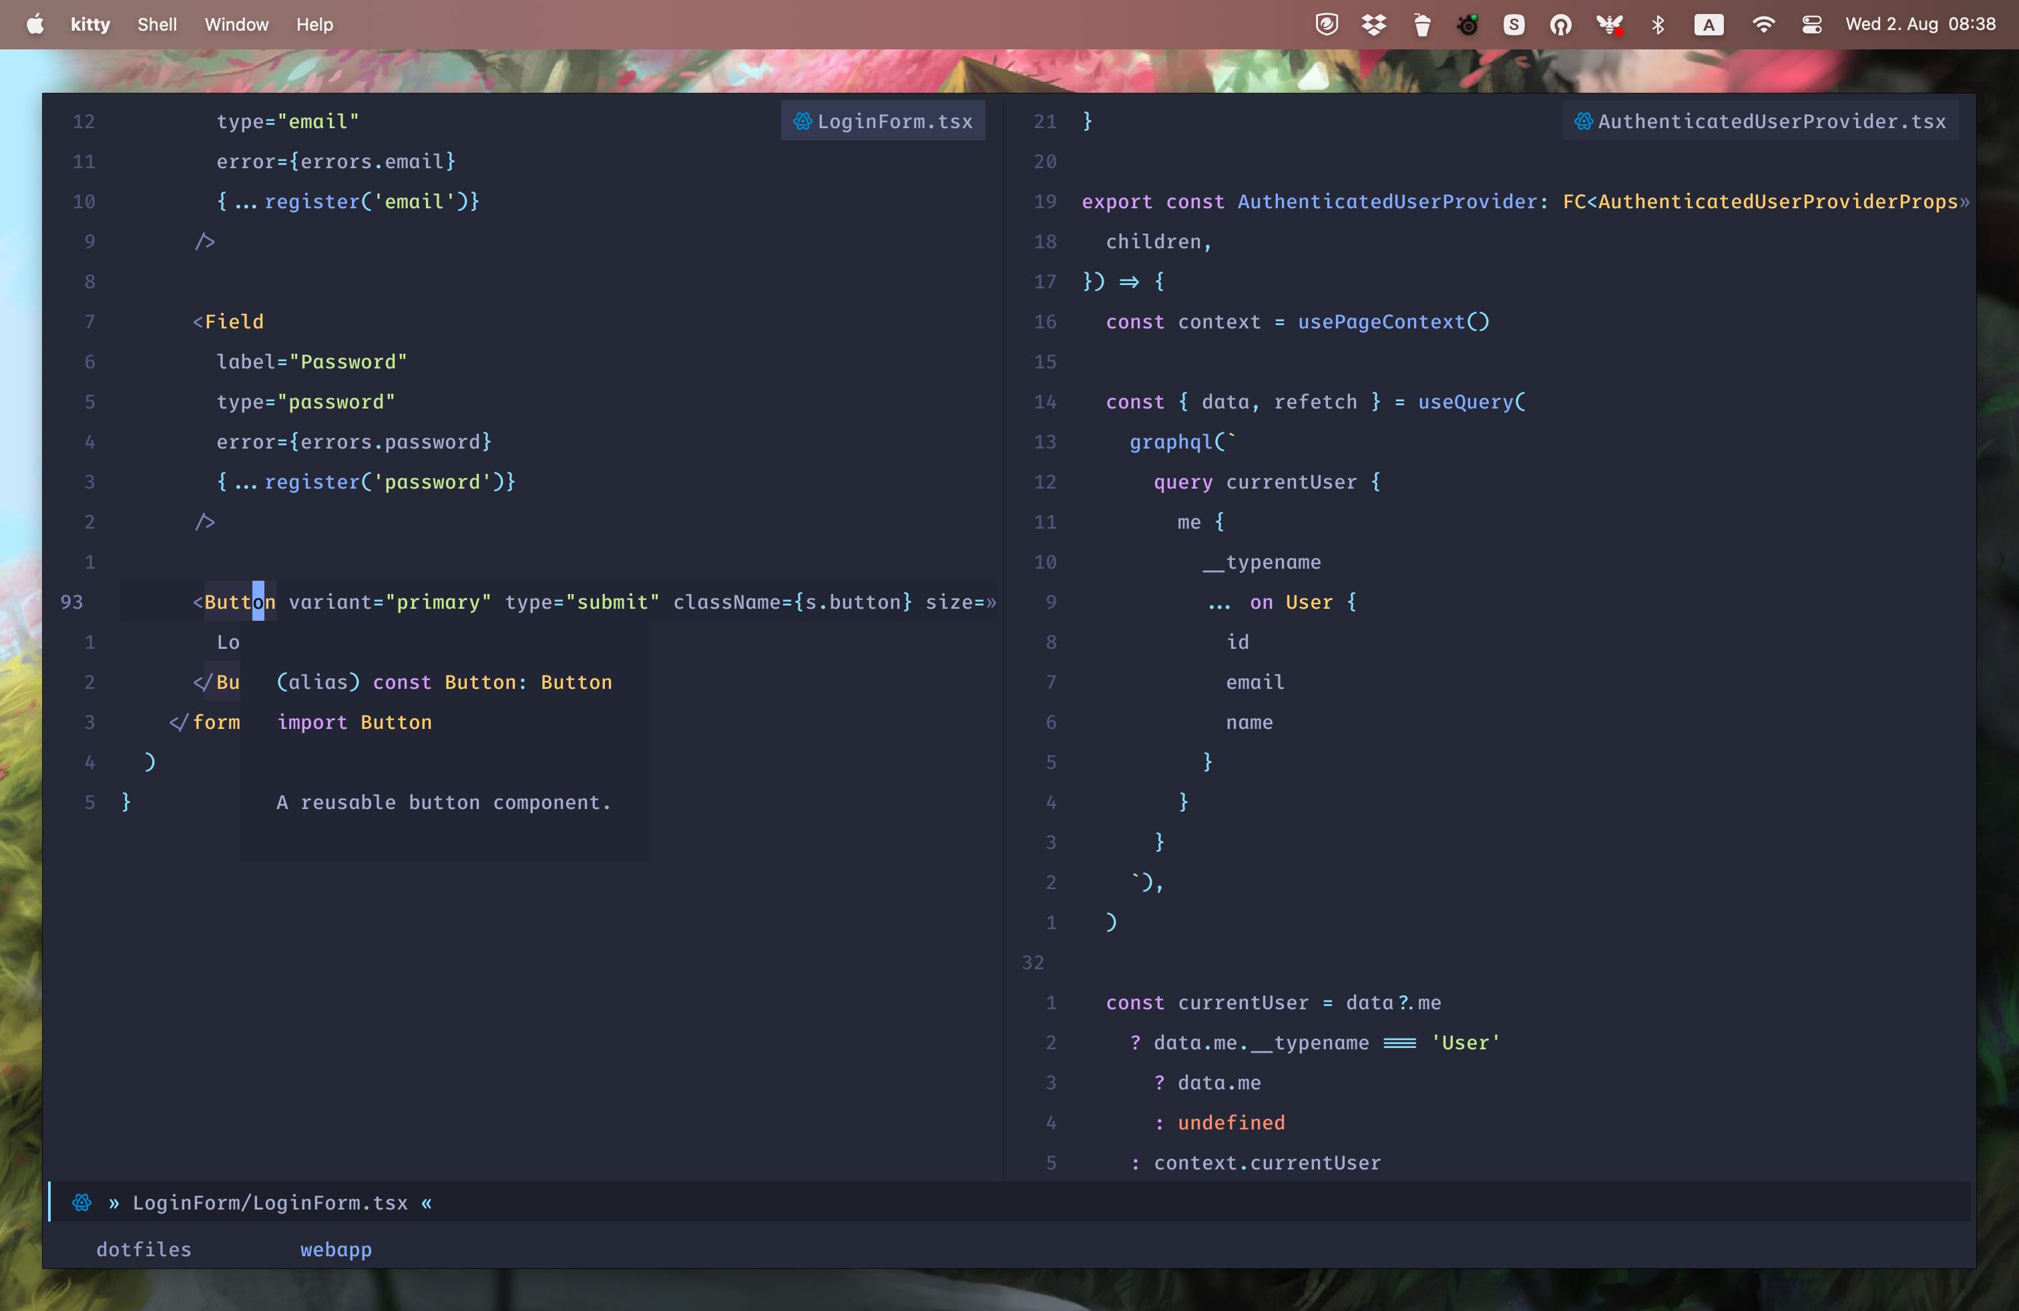Screen dimensions: 2019x1311
Task: Open the Apple menu
Action: pyautogui.click(x=35, y=25)
